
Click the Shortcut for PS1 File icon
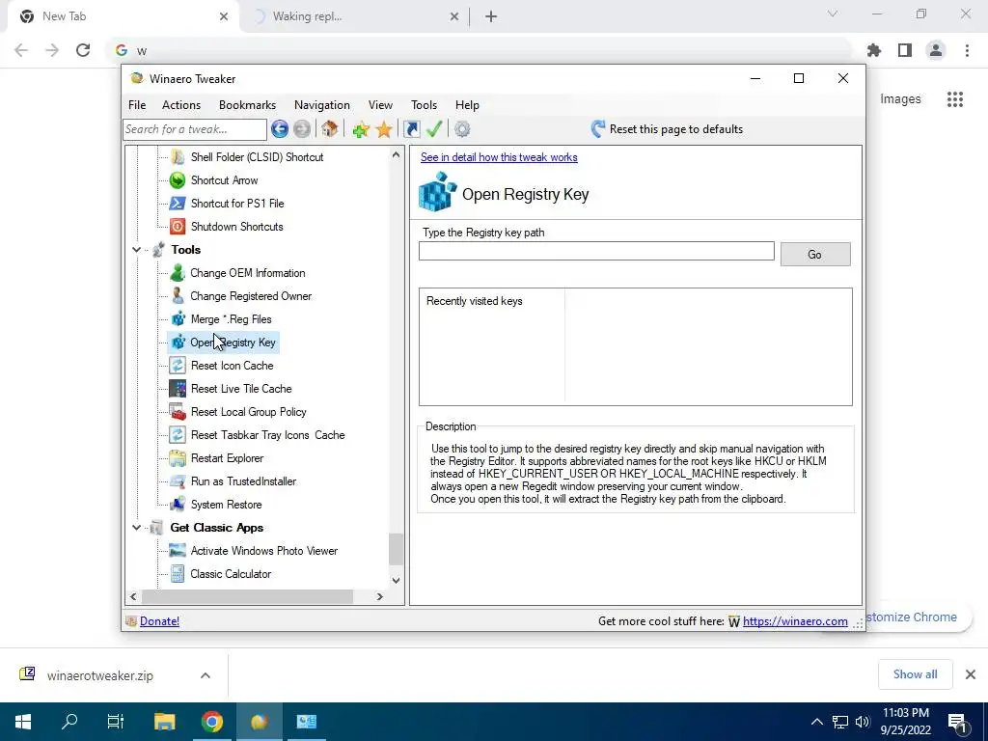pos(178,203)
